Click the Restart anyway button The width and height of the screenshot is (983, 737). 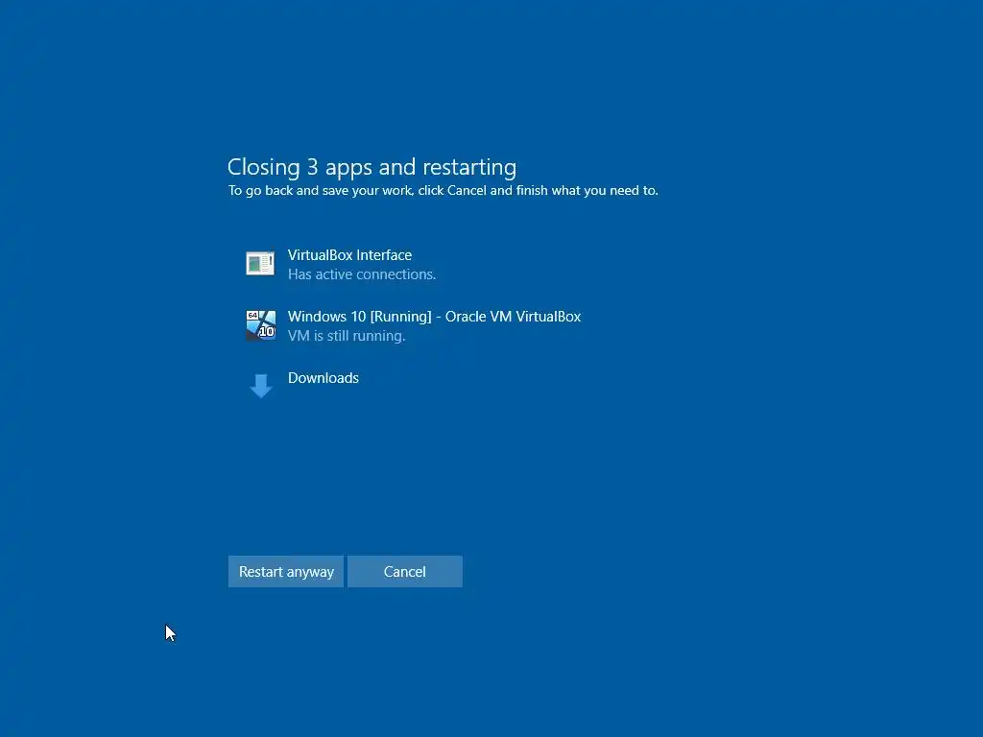pyautogui.click(x=286, y=572)
